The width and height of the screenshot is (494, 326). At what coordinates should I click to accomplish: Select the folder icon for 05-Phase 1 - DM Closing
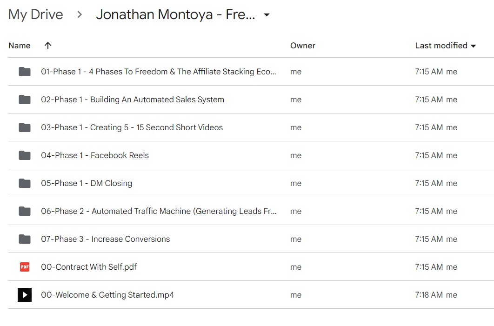click(25, 183)
